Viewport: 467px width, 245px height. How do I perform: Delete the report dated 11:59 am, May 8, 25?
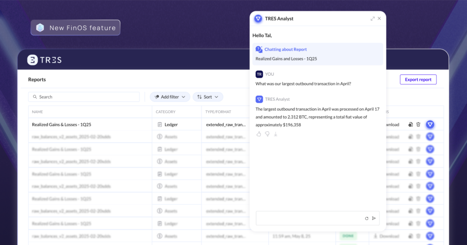418,236
